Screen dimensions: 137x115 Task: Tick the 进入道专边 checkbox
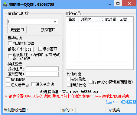click(x=8, y=85)
